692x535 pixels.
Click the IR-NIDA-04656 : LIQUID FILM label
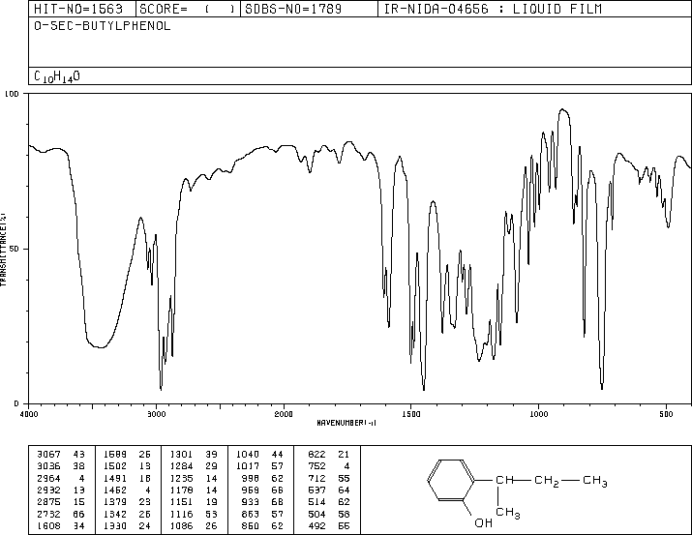click(493, 9)
